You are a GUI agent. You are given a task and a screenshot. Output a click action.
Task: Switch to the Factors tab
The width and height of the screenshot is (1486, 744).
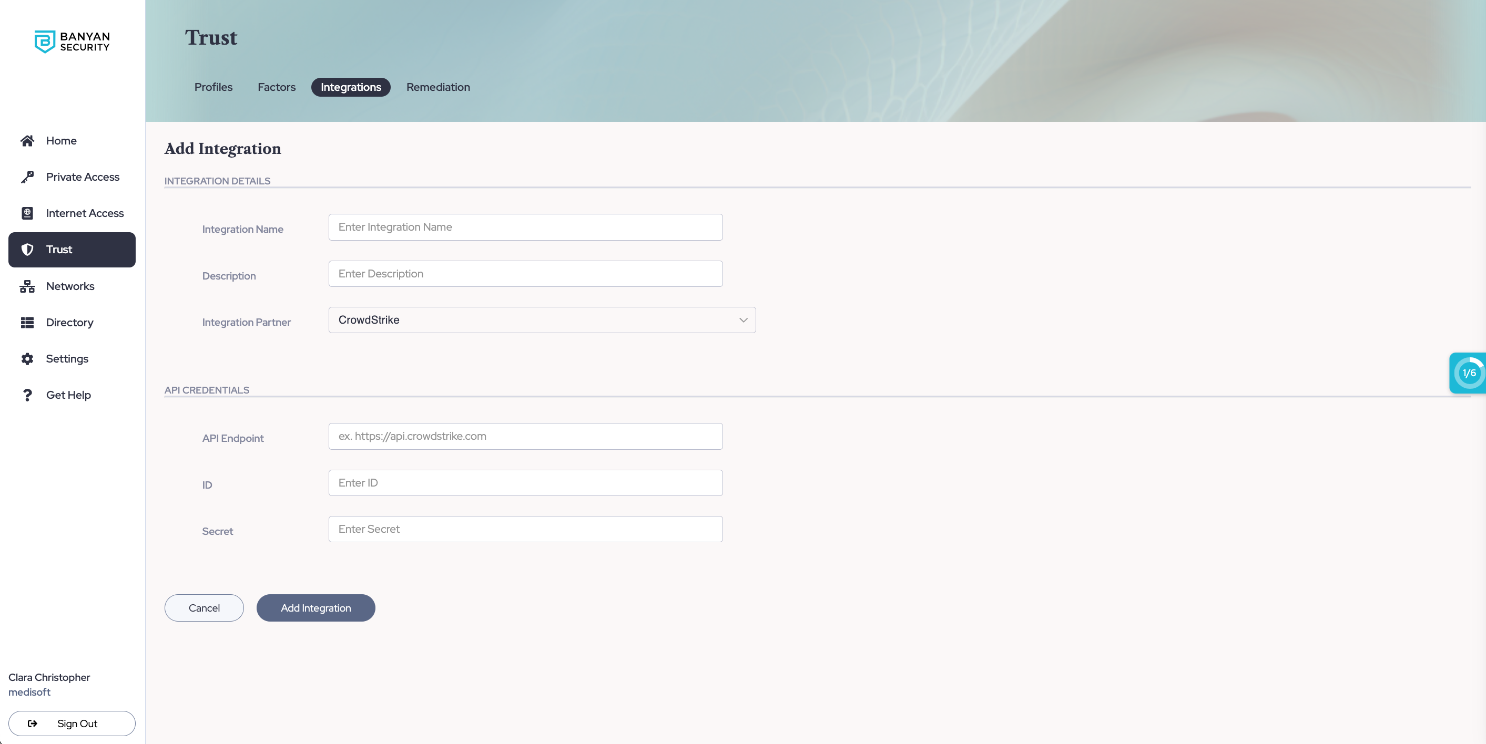276,87
